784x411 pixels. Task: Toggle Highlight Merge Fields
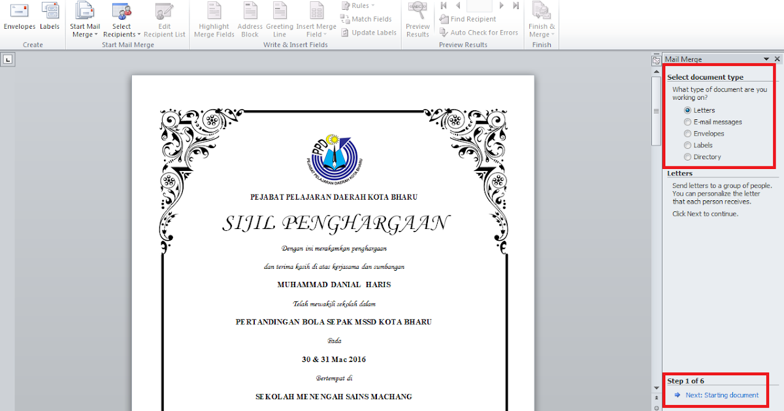[214, 20]
